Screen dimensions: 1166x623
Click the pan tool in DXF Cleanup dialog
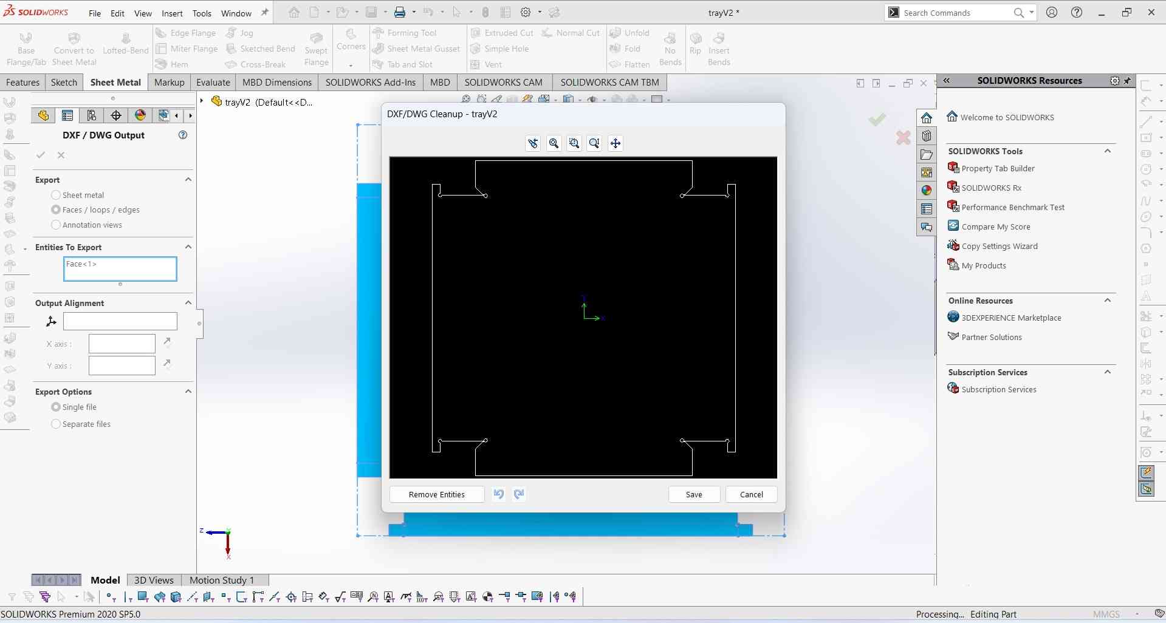coord(616,143)
